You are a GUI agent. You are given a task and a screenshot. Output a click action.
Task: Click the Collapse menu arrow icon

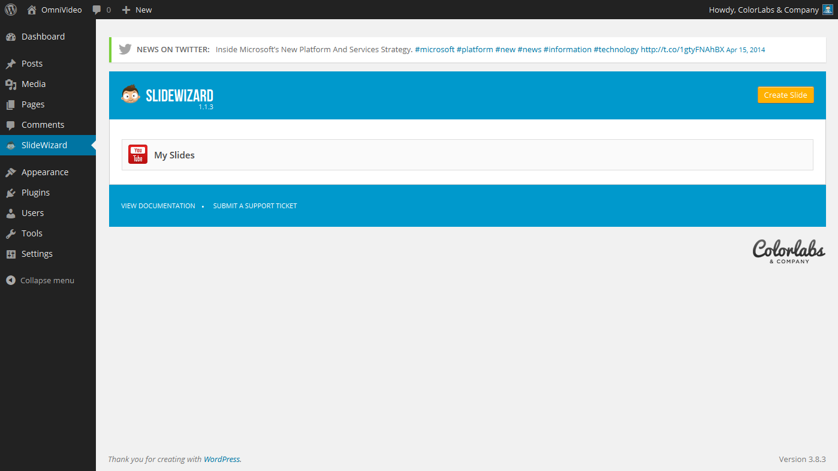coord(11,280)
